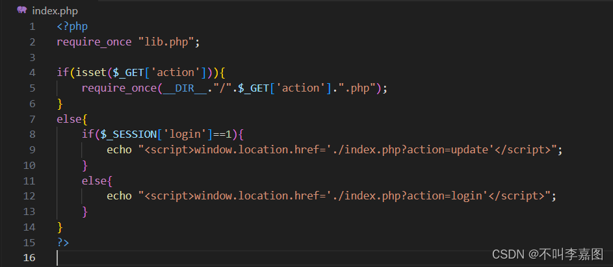
Task: Click echo keyword on line 9
Action: point(119,150)
